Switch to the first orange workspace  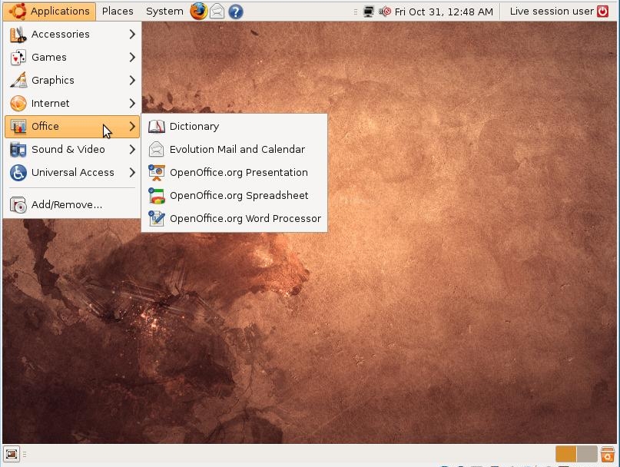[565, 454]
